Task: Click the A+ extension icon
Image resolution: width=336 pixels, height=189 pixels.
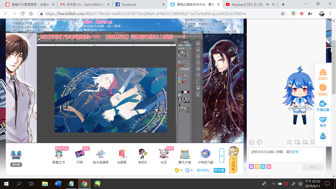Action: 310,14
